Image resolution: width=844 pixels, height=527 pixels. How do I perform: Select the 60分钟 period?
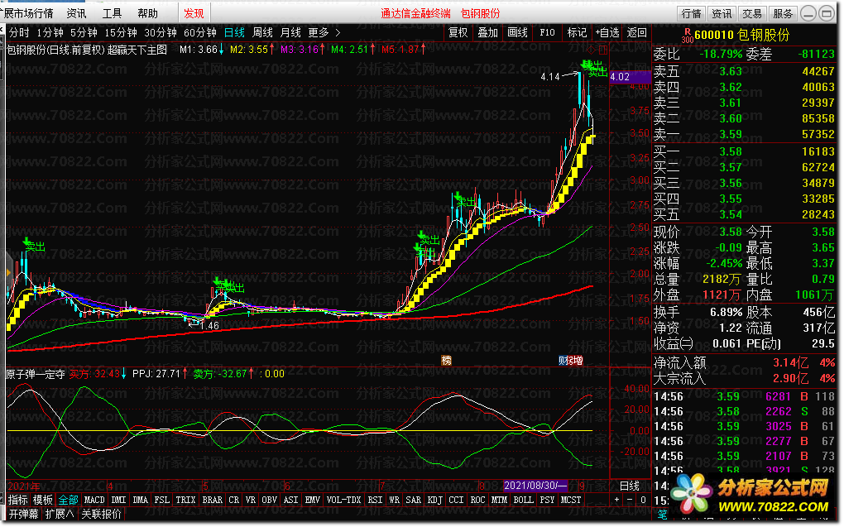(x=199, y=33)
